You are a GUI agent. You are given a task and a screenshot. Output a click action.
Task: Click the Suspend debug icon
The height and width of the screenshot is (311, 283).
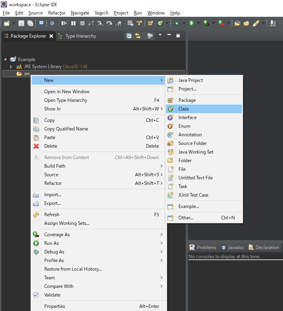[x=73, y=23]
